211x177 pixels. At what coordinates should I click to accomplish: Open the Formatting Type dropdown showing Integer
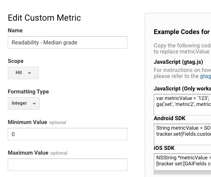pyautogui.click(x=24, y=103)
